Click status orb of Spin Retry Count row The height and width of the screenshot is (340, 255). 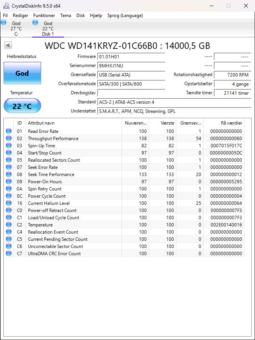[9, 189]
